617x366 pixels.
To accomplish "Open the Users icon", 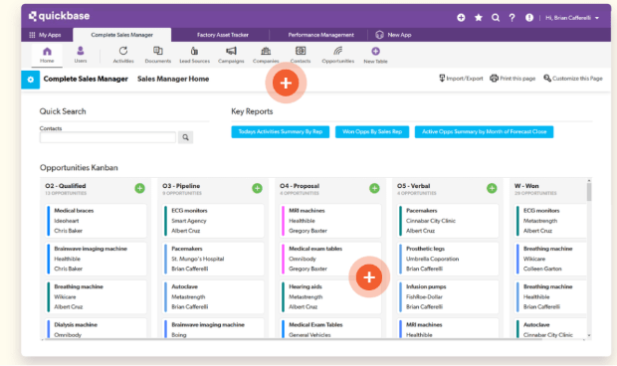I will click(x=81, y=55).
